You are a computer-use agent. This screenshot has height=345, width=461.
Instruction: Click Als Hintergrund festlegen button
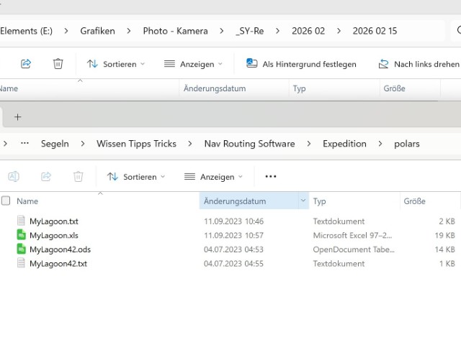[x=301, y=64]
